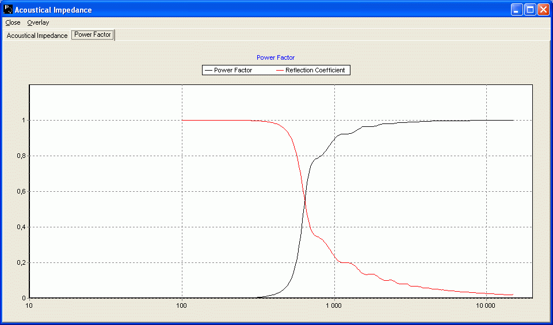
Task: Minimize the Acoustical Impedance window
Action: point(517,10)
